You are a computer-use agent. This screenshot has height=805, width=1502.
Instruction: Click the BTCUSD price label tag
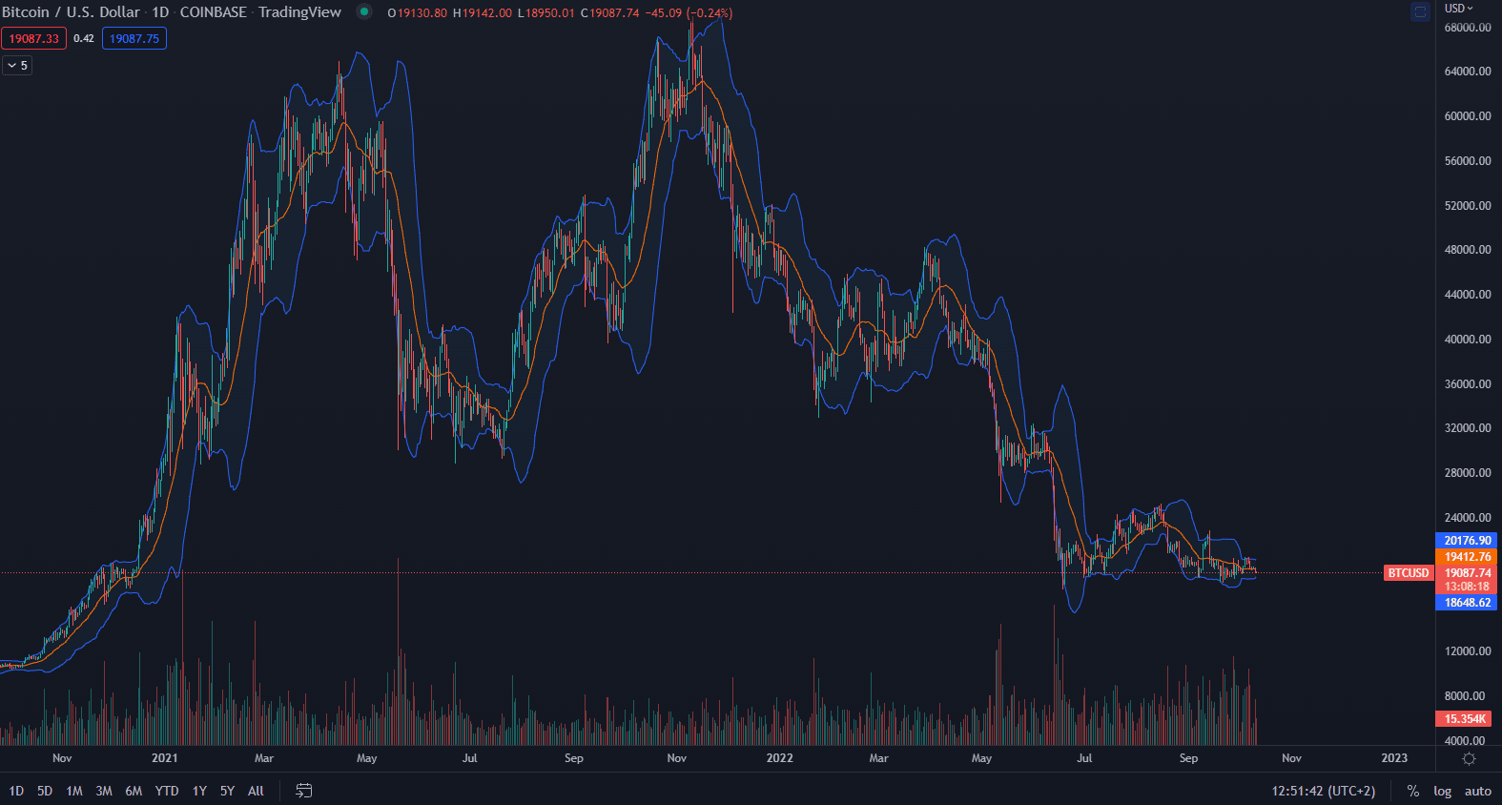[x=1408, y=573]
